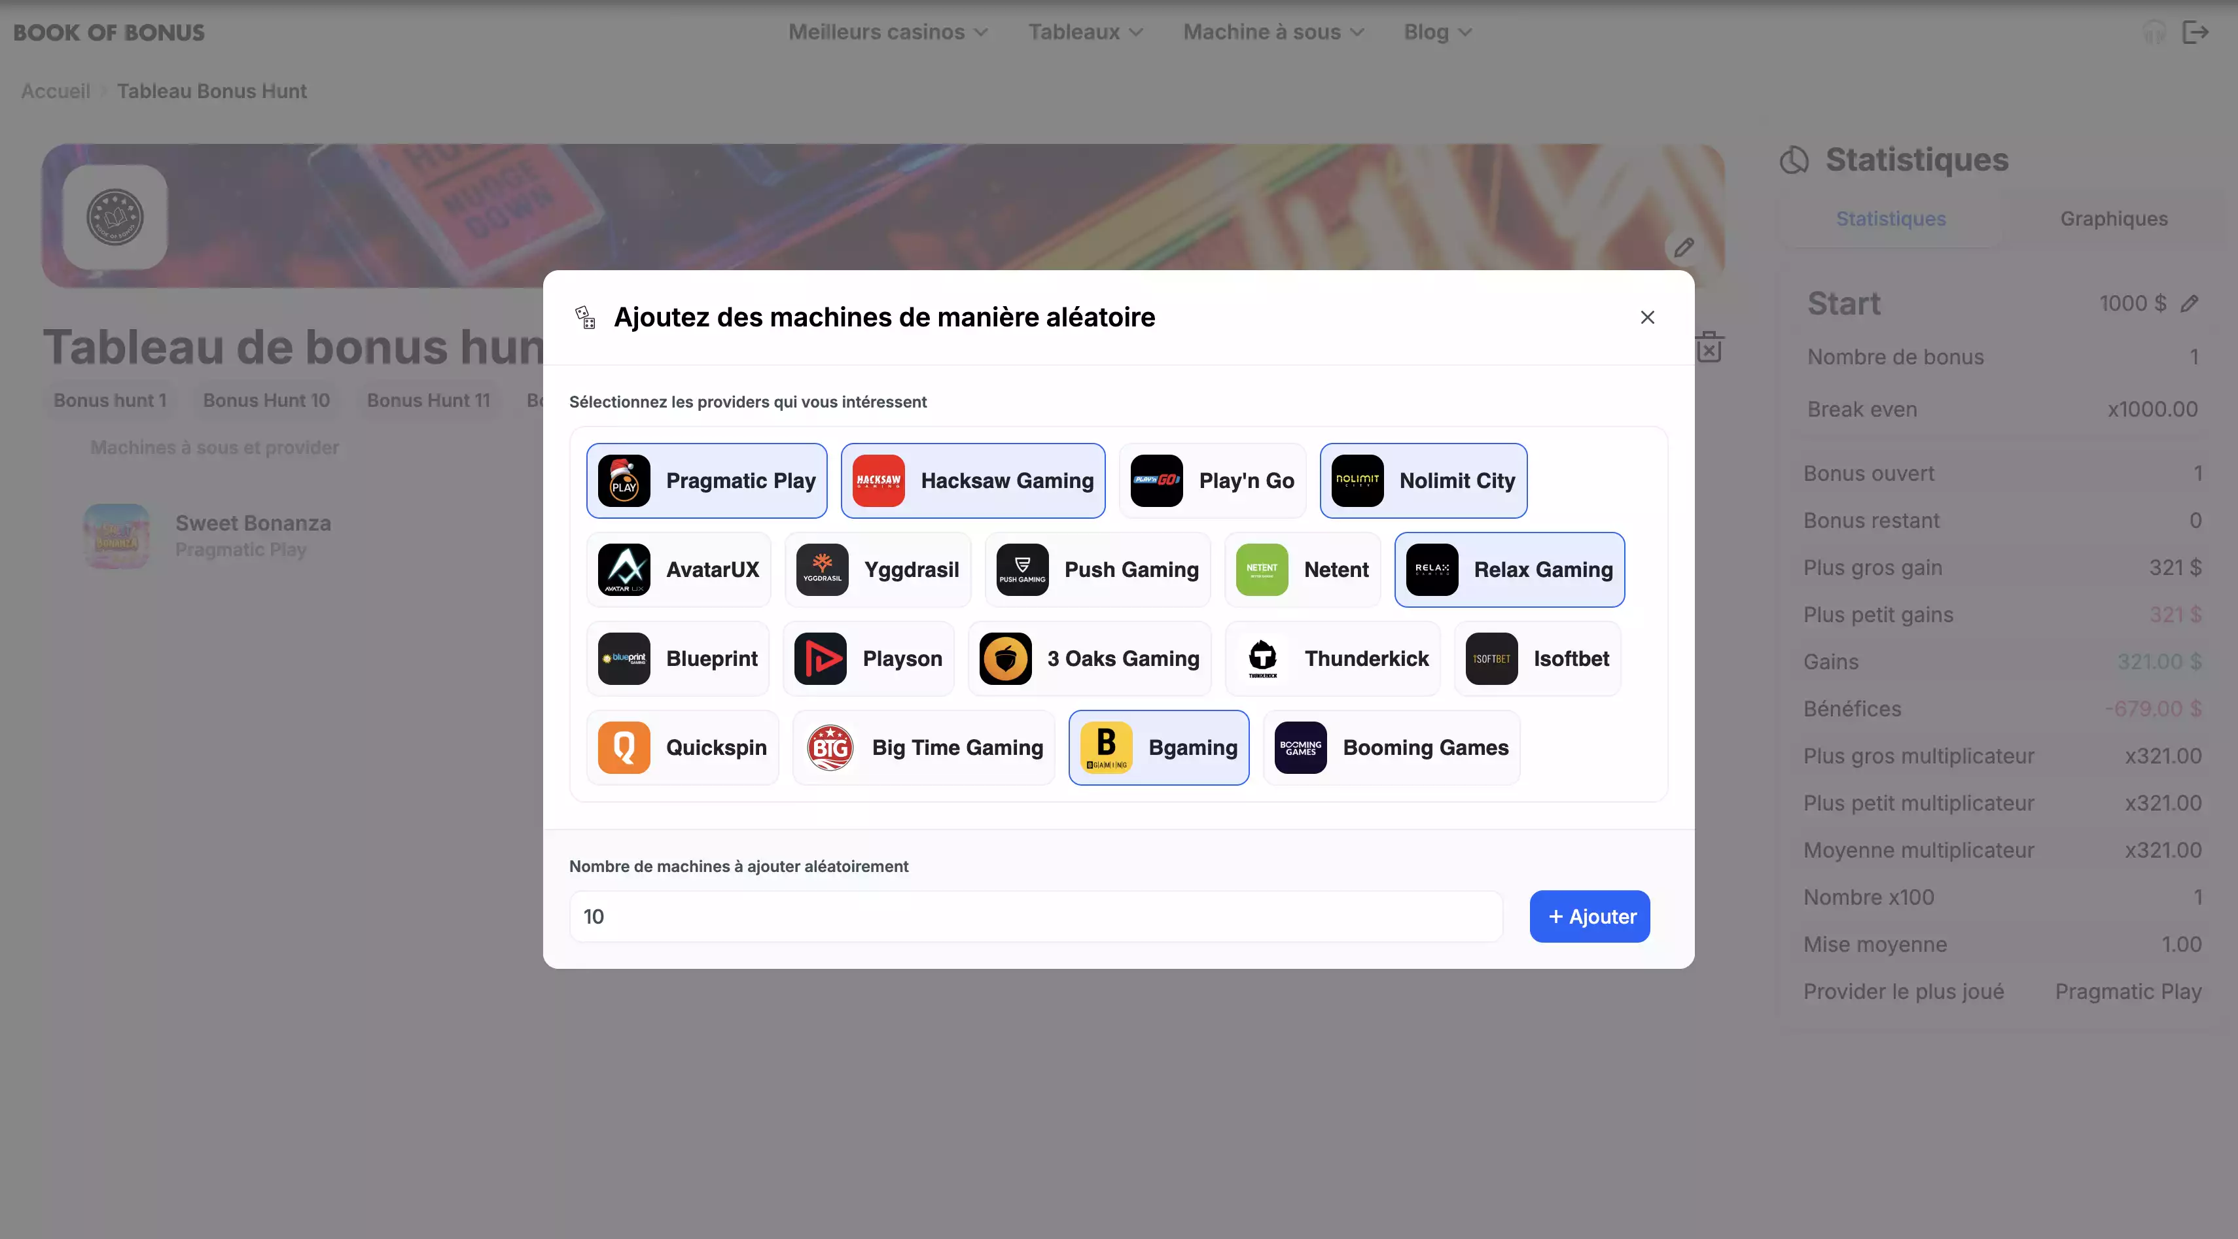Select Relax Gaming provider filter
The width and height of the screenshot is (2238, 1239).
click(x=1509, y=569)
